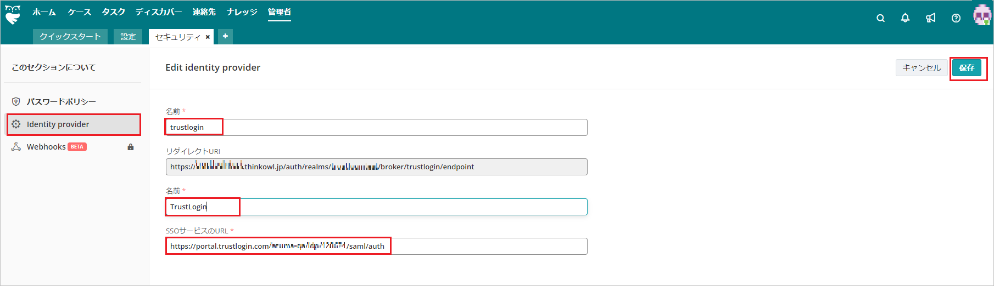
Task: Click the 保存 button
Action: [x=967, y=68]
